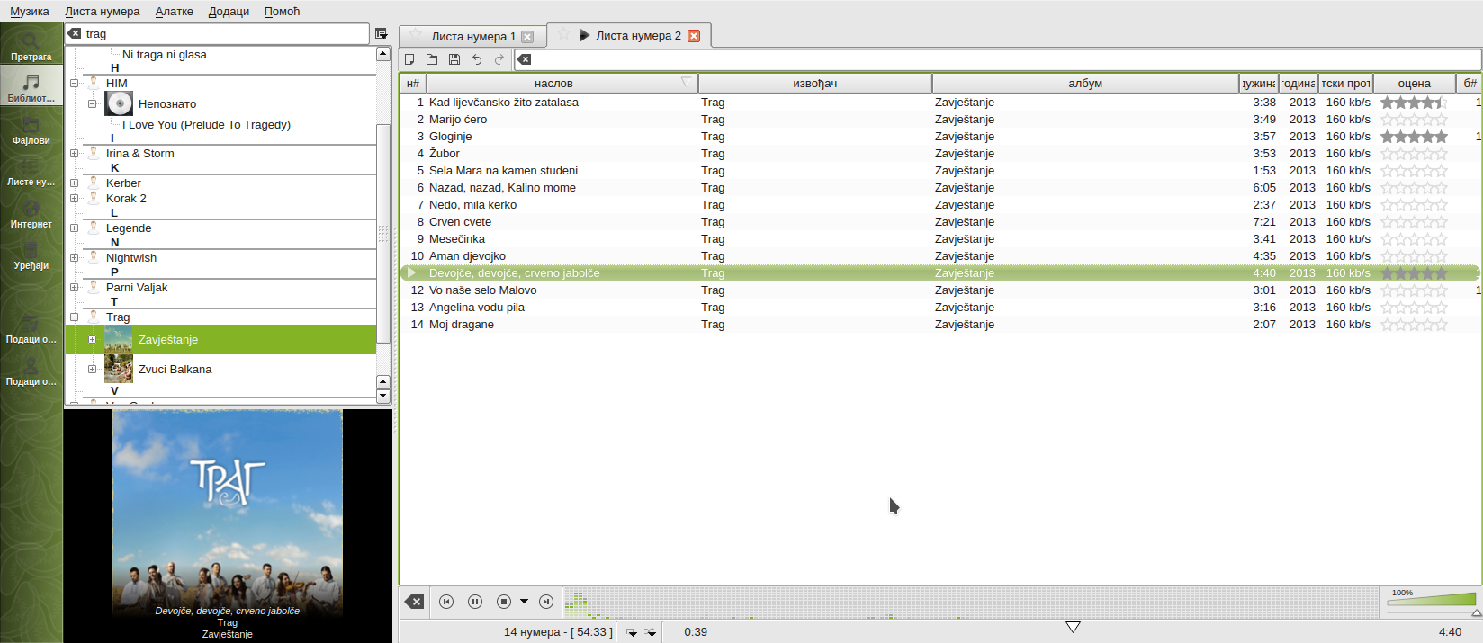Open the Уређаји devices sidebar tab
The width and height of the screenshot is (1483, 643).
click(x=31, y=255)
